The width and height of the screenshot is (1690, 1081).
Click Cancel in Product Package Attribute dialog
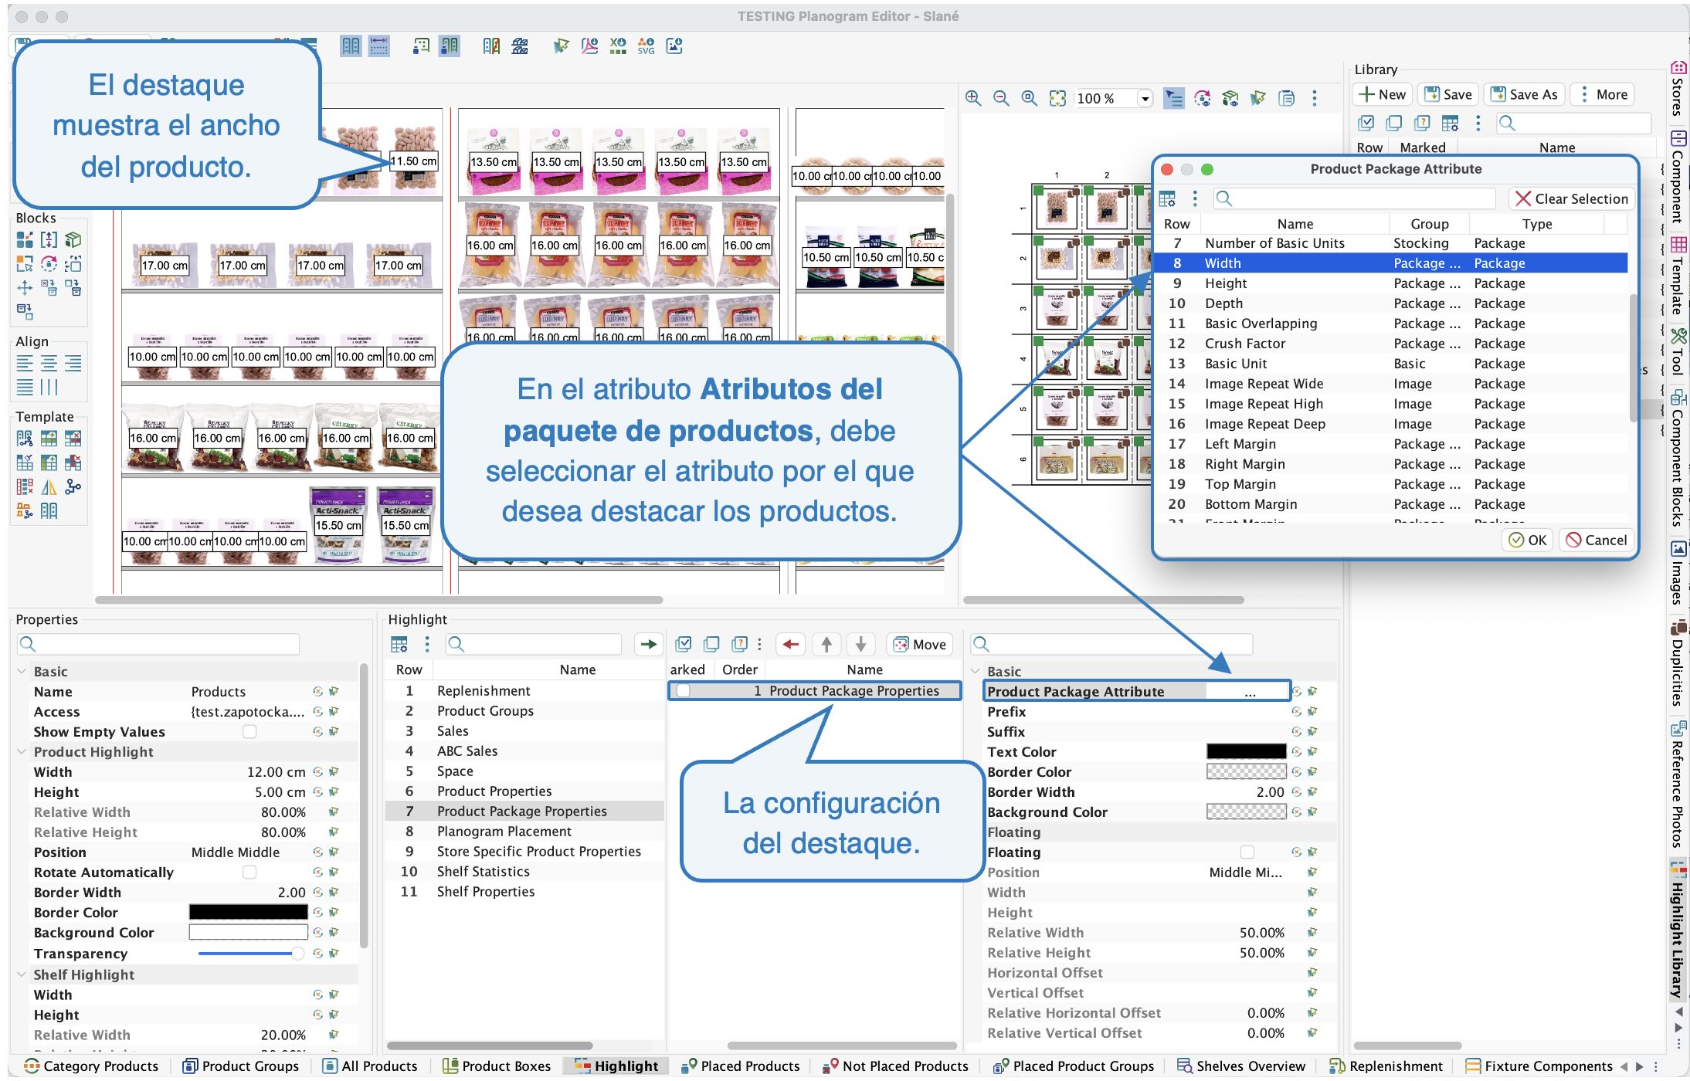pos(1597,540)
